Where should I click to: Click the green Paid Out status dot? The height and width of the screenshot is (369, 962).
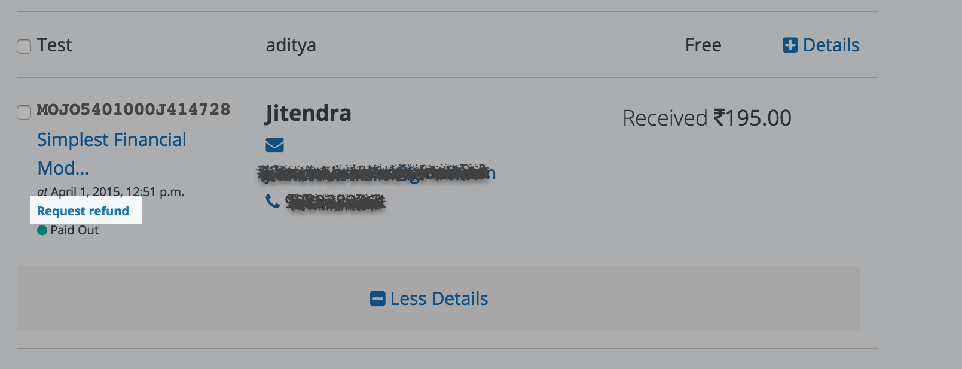point(42,230)
